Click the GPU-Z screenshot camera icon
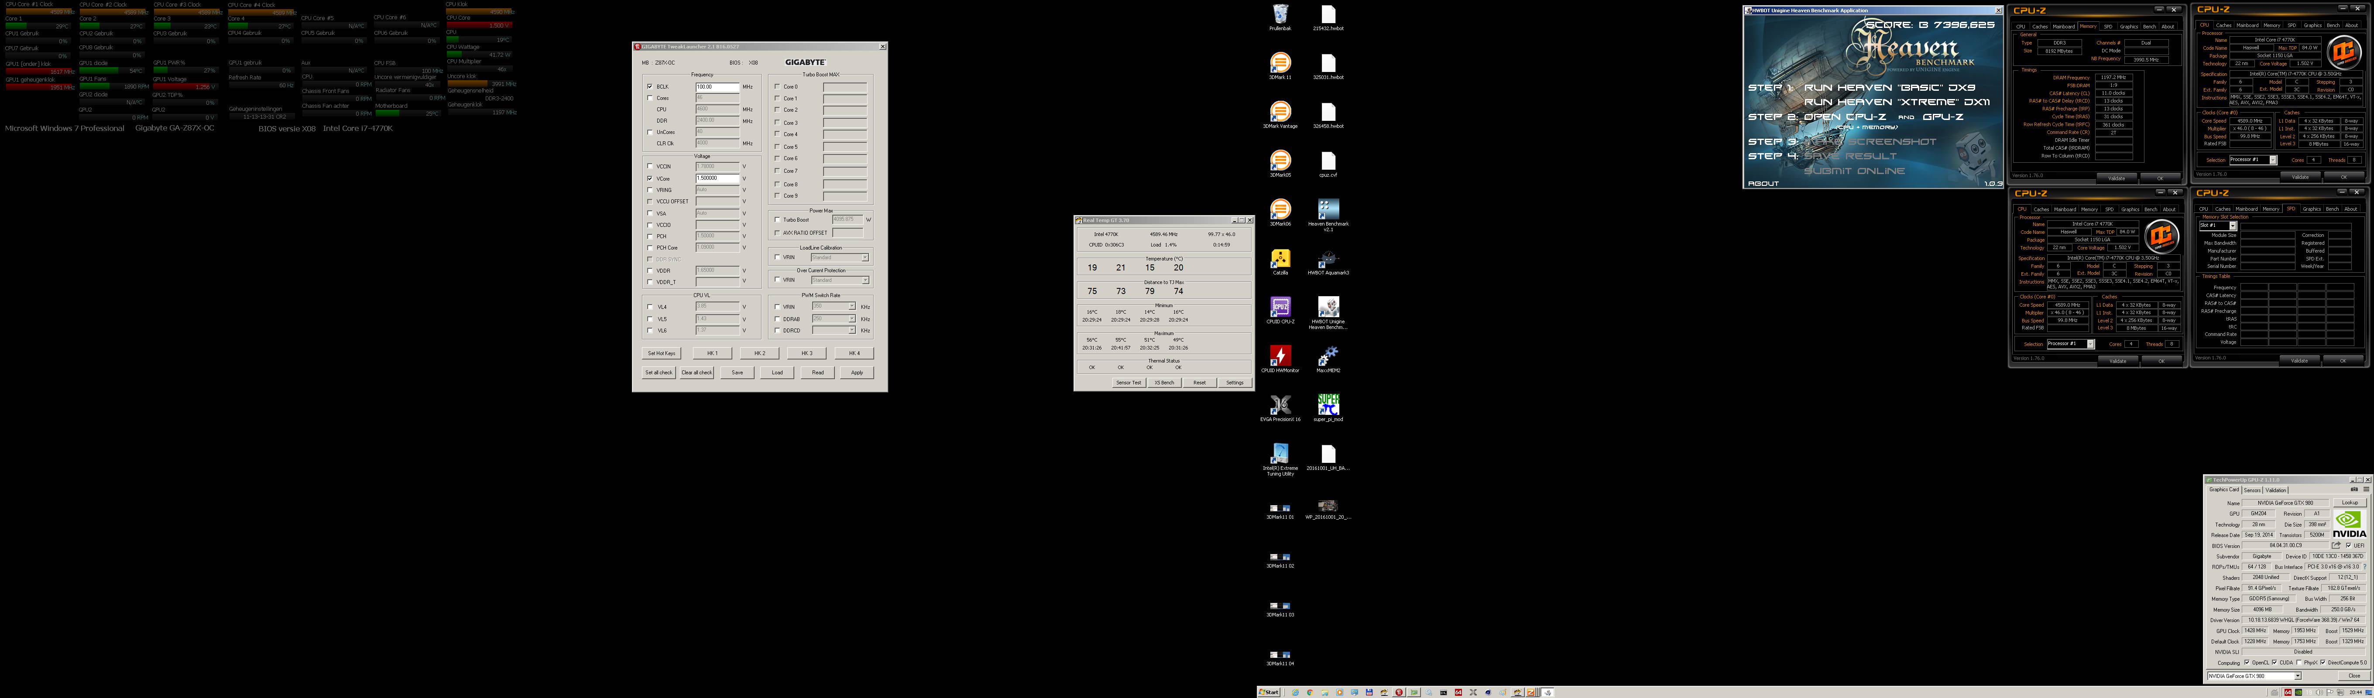This screenshot has width=2374, height=698. (2355, 490)
